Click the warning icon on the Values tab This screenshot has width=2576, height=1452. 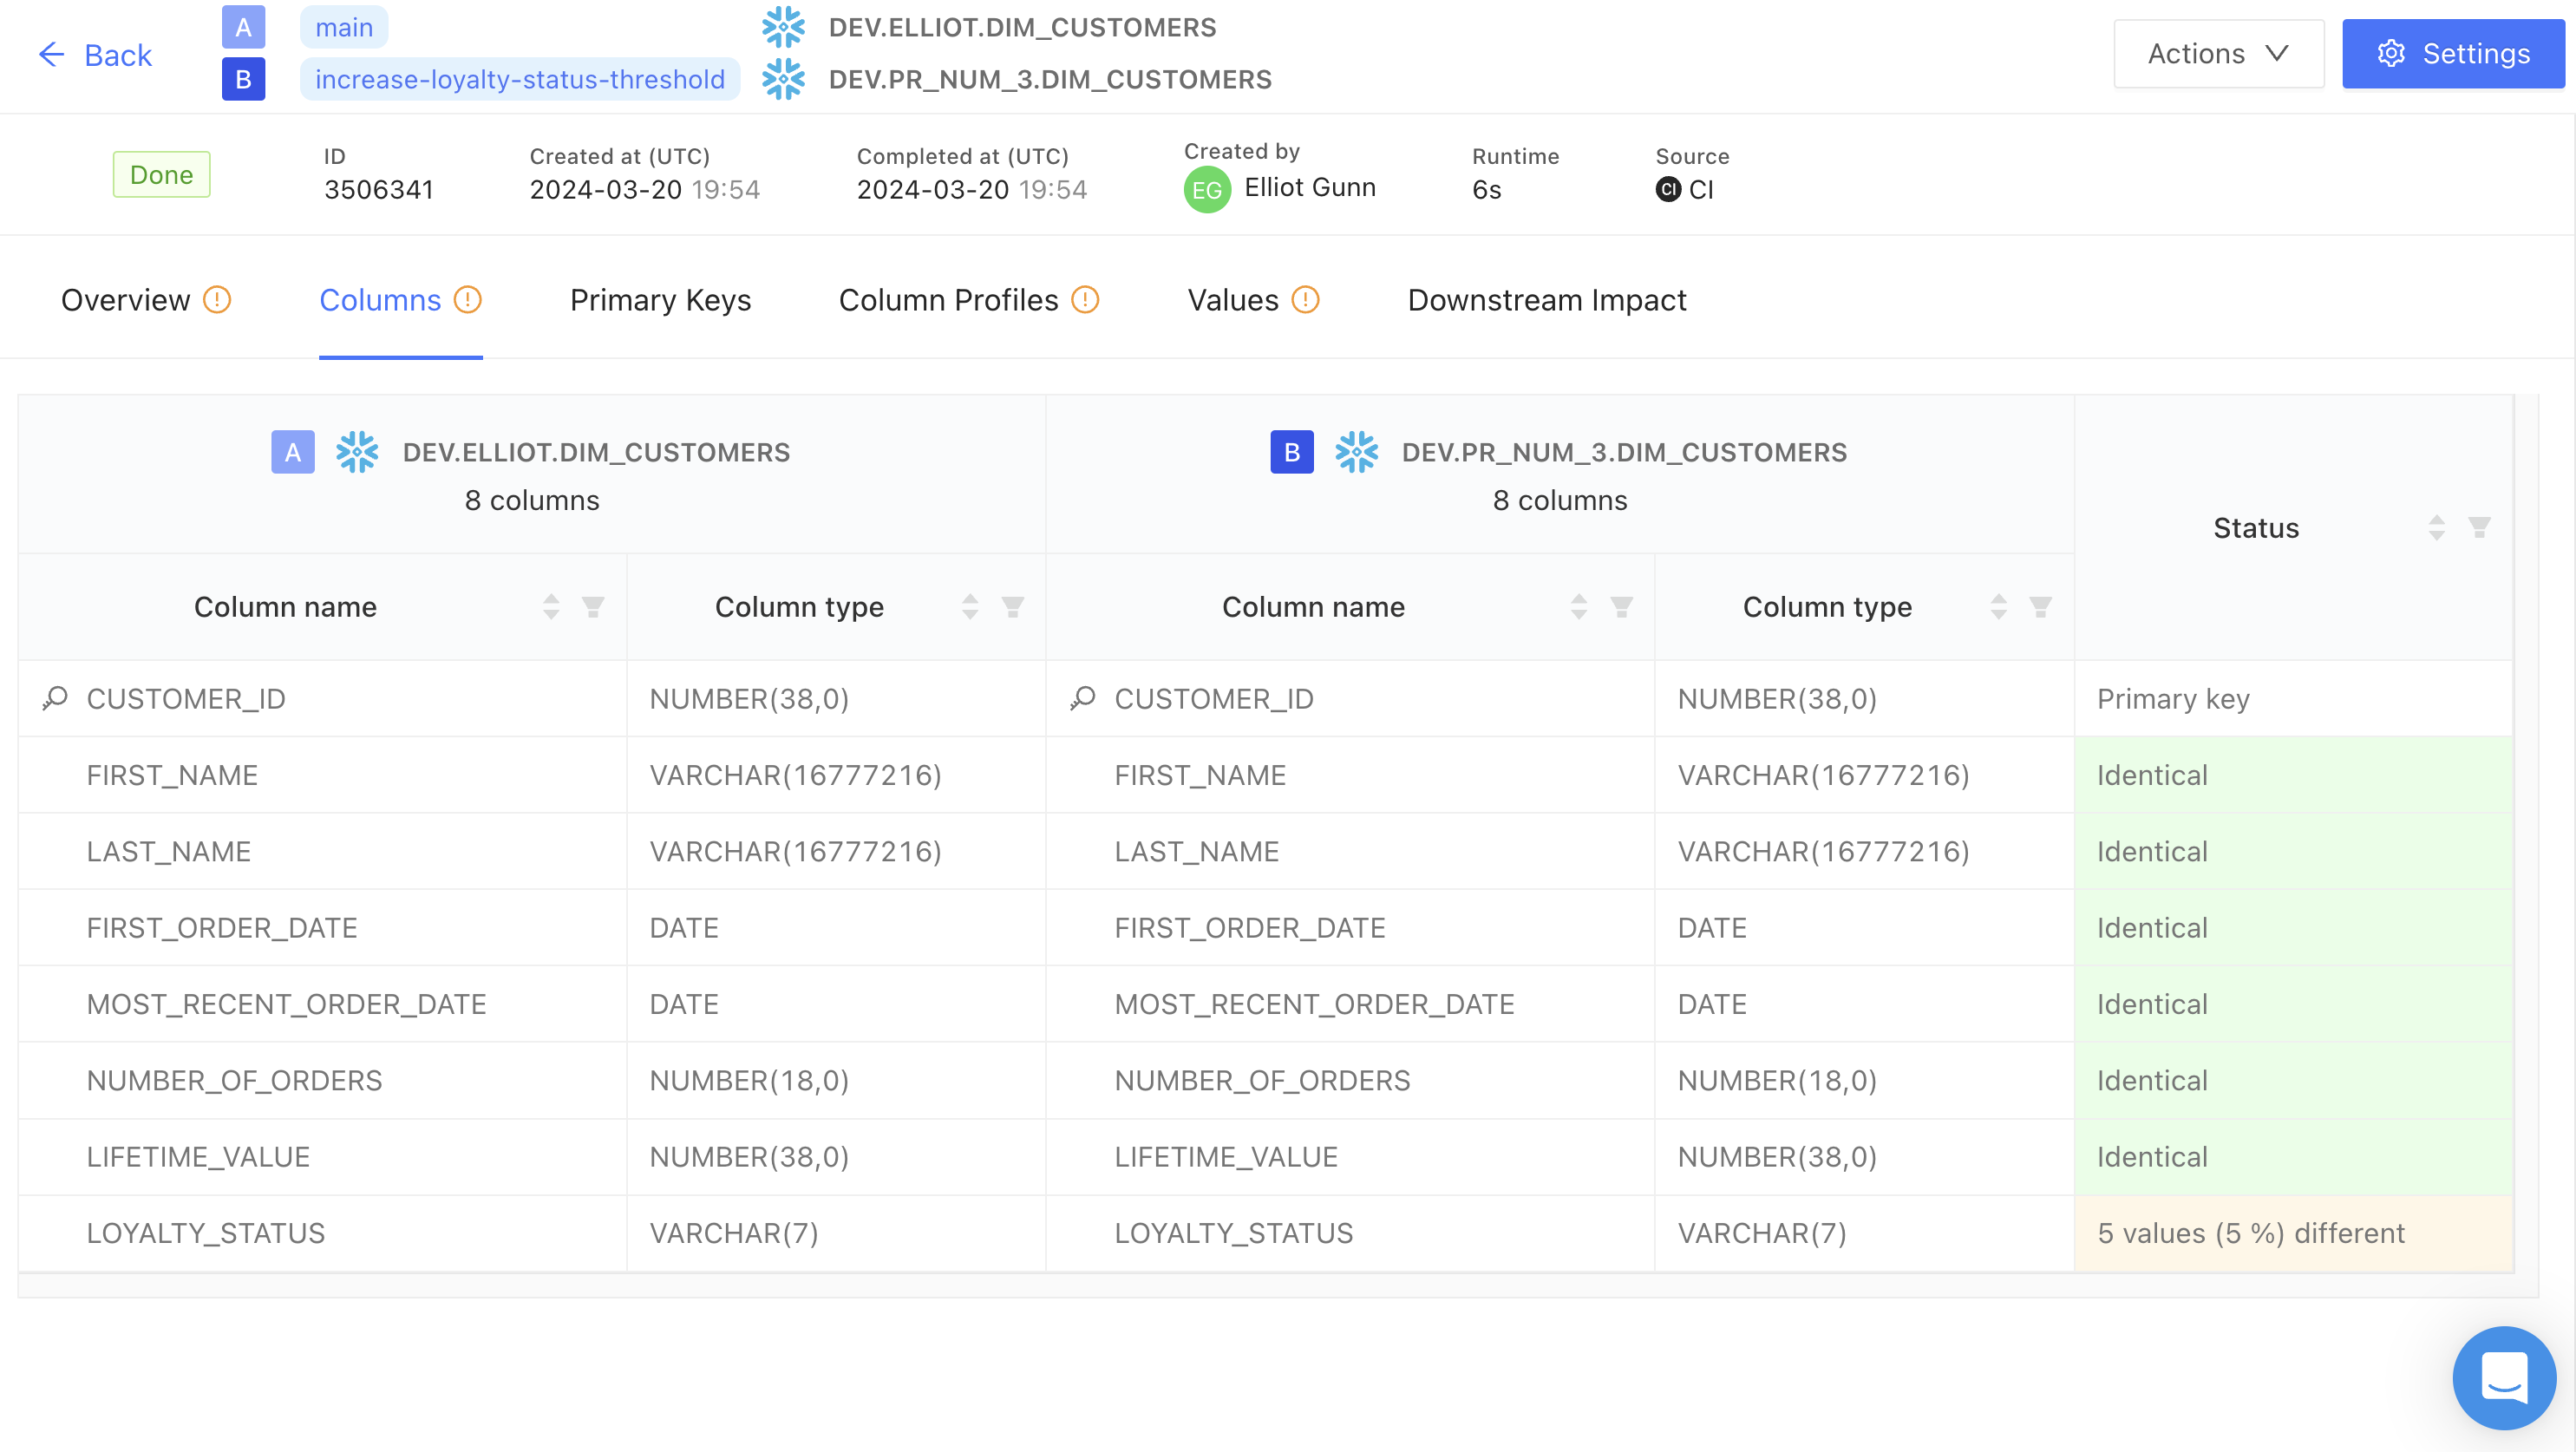pyautogui.click(x=1305, y=300)
